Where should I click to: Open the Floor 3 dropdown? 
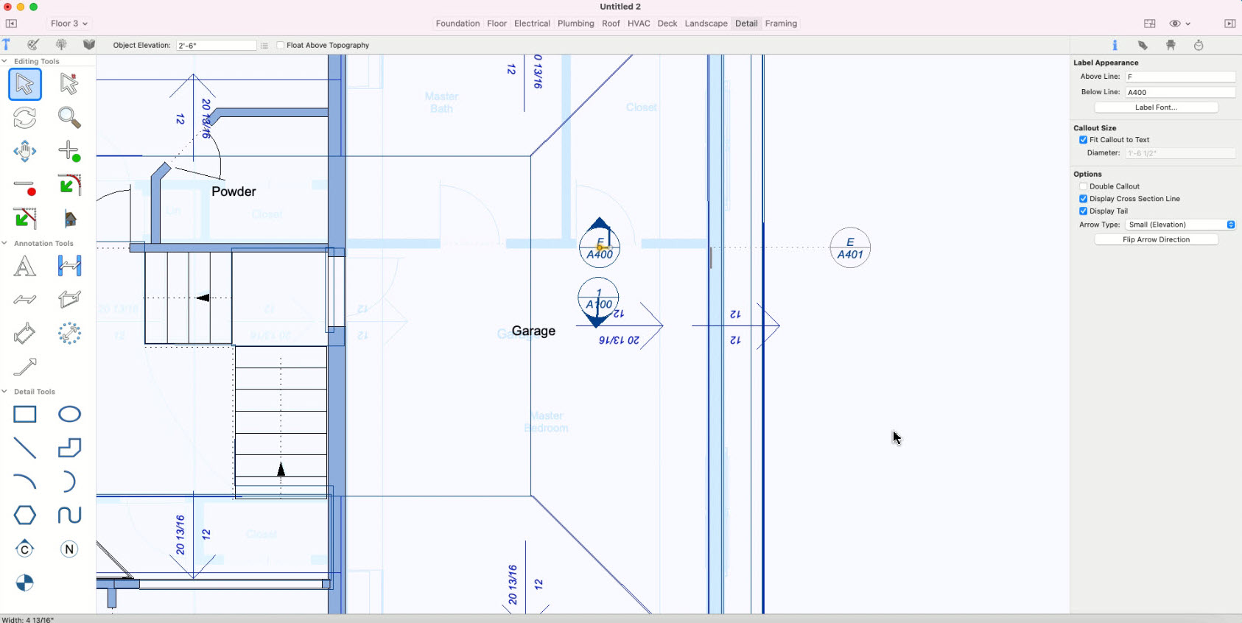[69, 24]
